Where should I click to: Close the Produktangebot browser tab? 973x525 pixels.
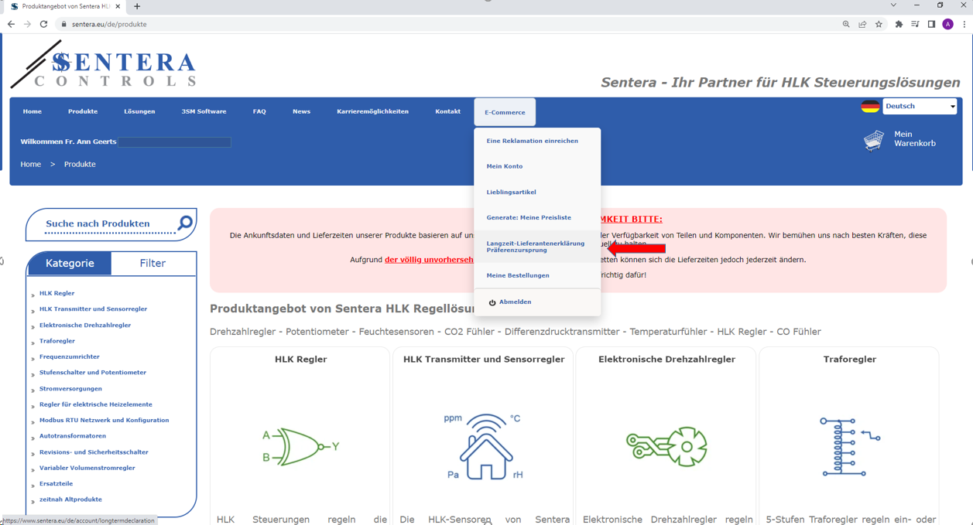click(x=118, y=6)
